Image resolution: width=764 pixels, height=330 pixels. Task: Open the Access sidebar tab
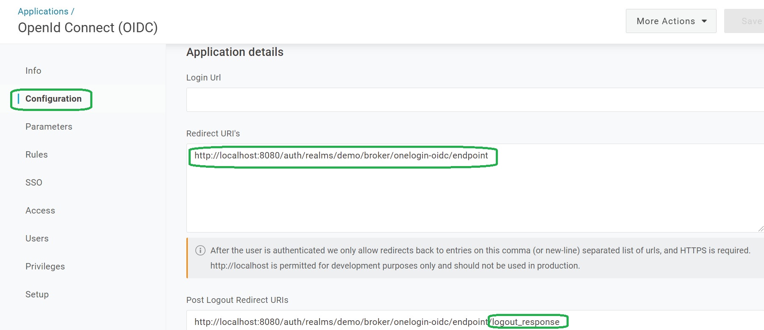(x=40, y=211)
